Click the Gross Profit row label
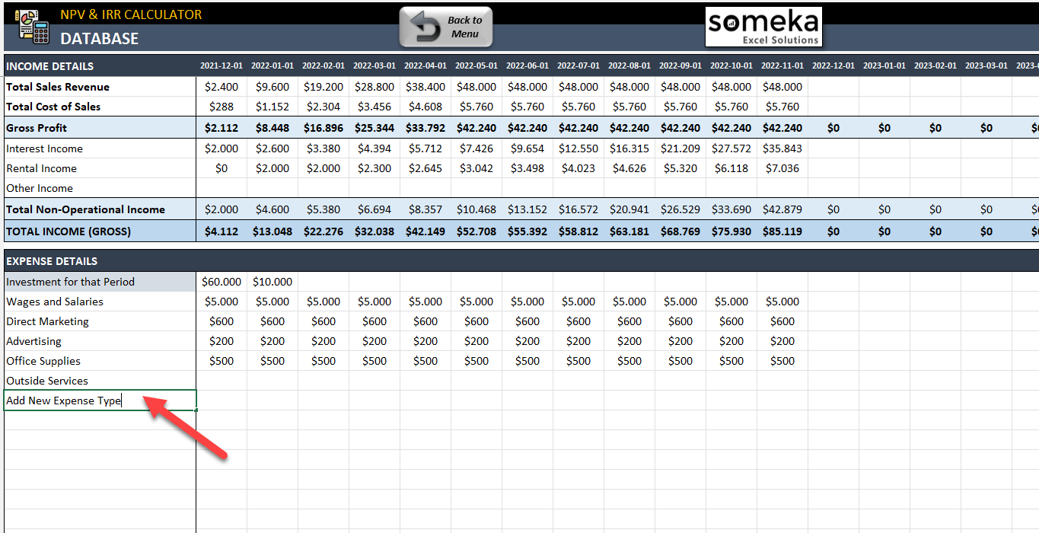The height and width of the screenshot is (533, 1039). coord(35,127)
